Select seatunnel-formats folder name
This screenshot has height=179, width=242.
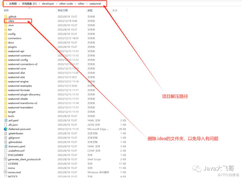point(19,90)
